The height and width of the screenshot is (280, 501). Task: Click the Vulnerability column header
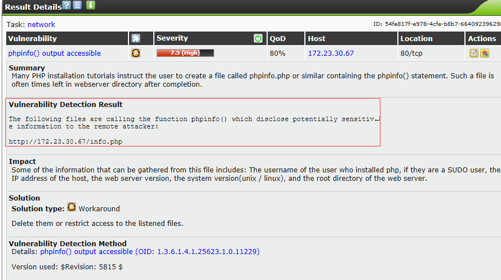point(33,38)
